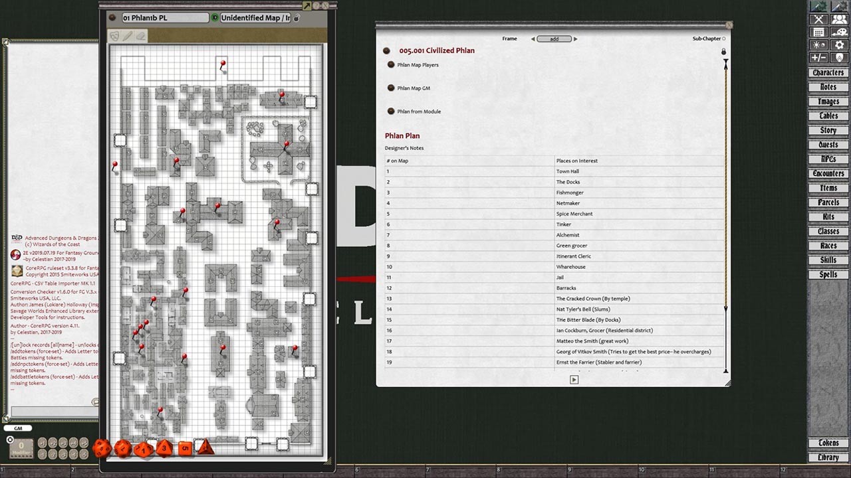The height and width of the screenshot is (478, 851).
Task: Open the Characters list from the sidebar icon
Action: click(839, 19)
